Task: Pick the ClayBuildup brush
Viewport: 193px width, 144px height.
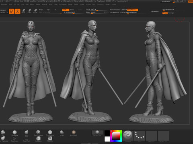Action: click(14, 133)
